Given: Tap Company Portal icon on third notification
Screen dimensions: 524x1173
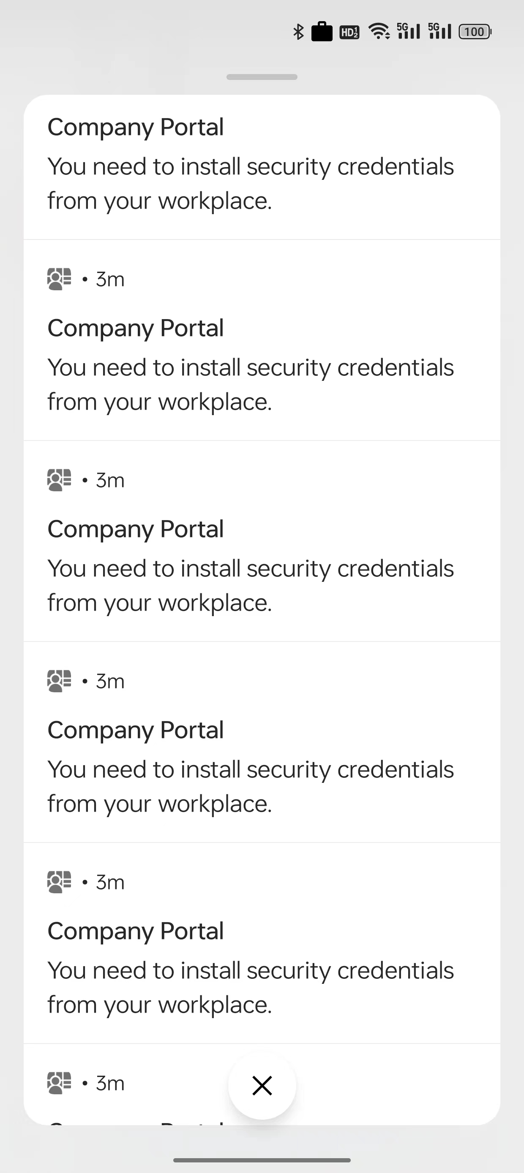Looking at the screenshot, I should (x=59, y=480).
